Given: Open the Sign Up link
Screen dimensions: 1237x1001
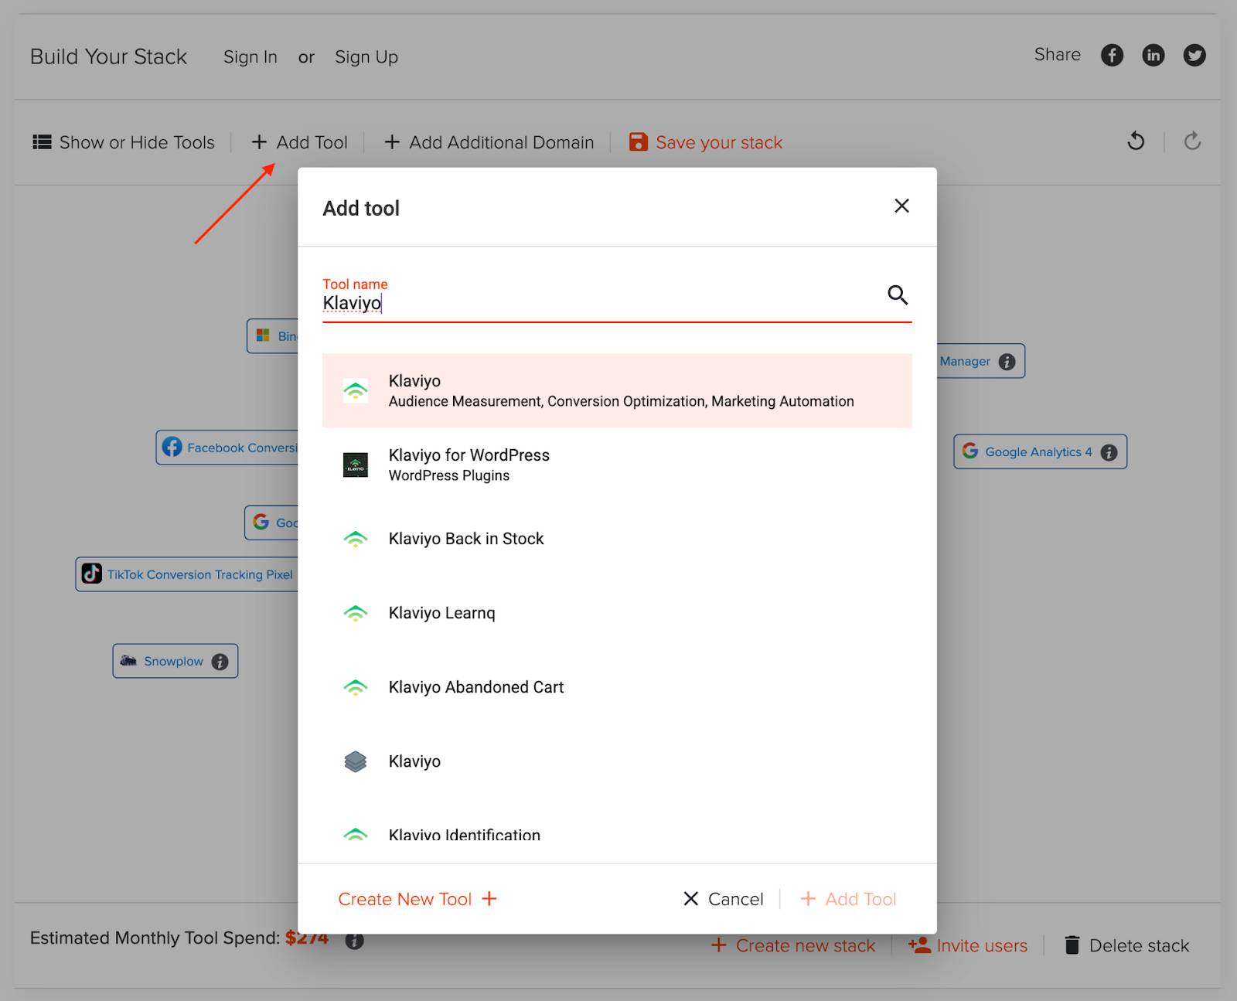Looking at the screenshot, I should (x=366, y=57).
